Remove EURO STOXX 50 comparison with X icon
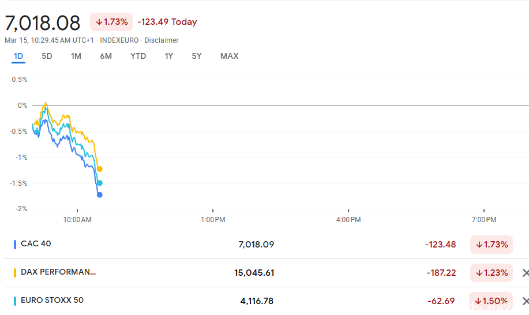 (526, 301)
